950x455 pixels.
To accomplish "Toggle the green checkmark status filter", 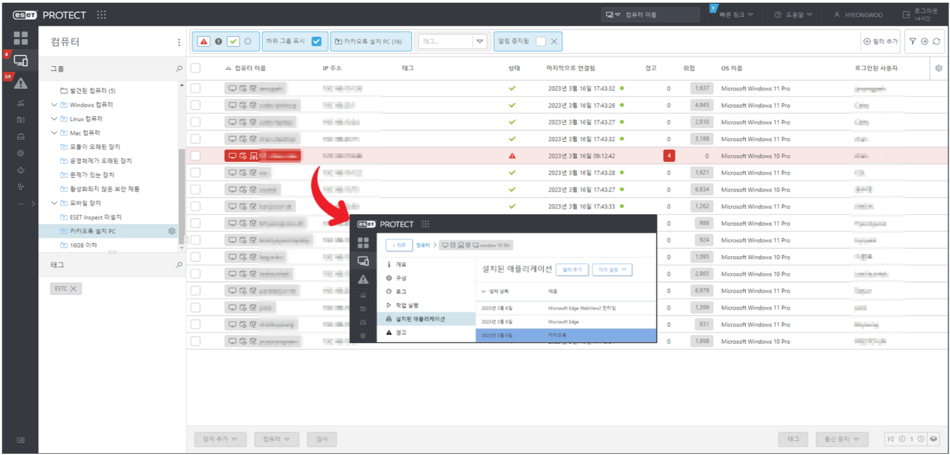I will click(x=233, y=41).
